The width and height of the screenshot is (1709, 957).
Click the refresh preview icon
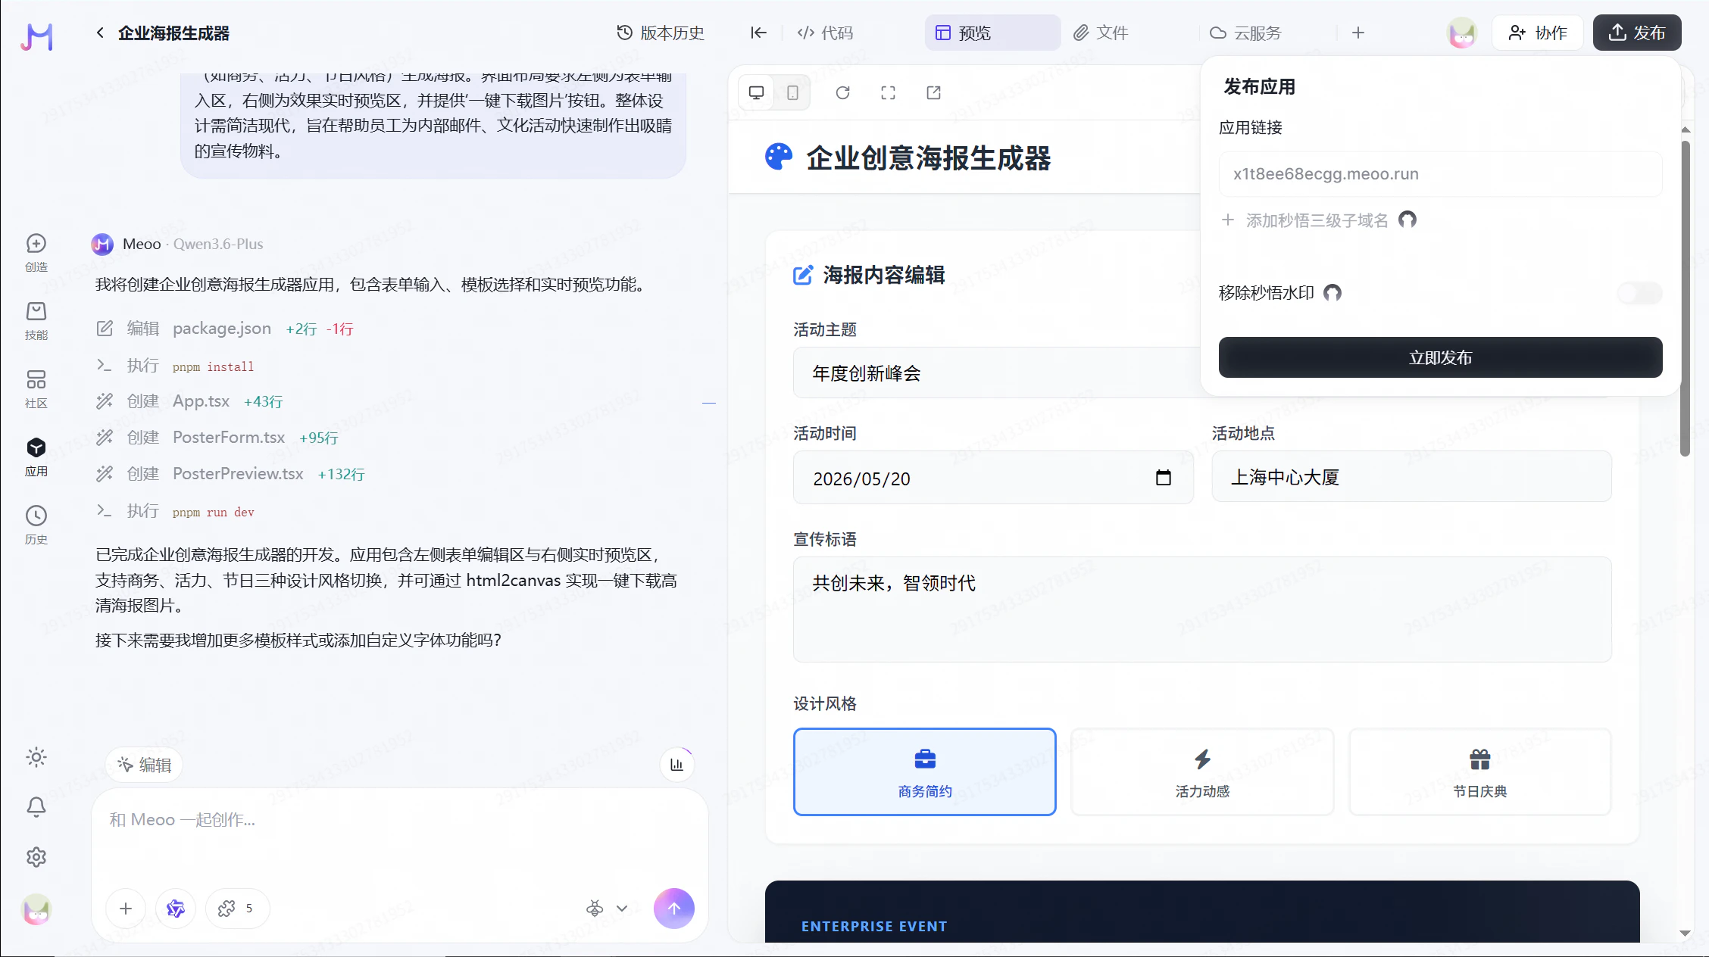[x=842, y=92]
